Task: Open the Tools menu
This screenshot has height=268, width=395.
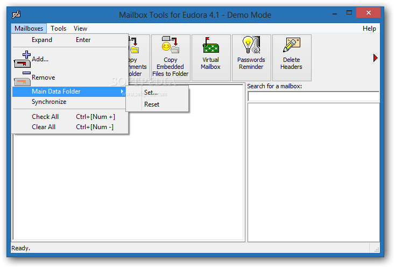Action: [x=58, y=29]
